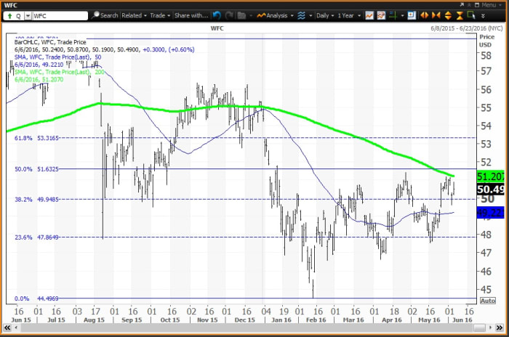
Task: Click the single right scroll arrow
Action: pyautogui.click(x=490, y=328)
